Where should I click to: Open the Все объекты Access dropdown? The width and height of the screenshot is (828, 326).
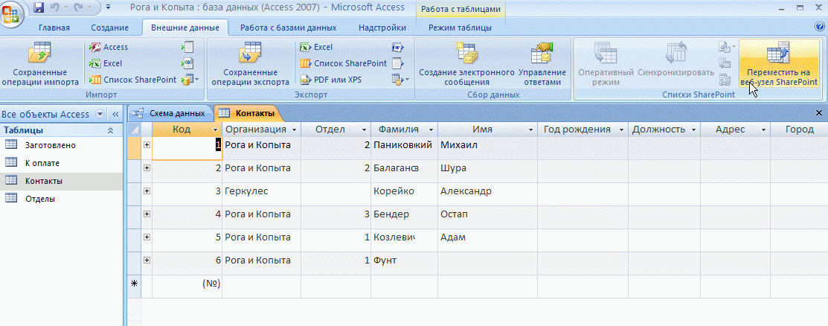point(100,114)
